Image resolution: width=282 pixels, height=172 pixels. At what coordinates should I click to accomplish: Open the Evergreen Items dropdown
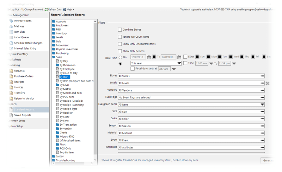click(x=262, y=104)
